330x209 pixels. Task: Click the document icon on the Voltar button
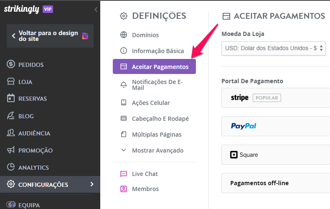pos(85,36)
